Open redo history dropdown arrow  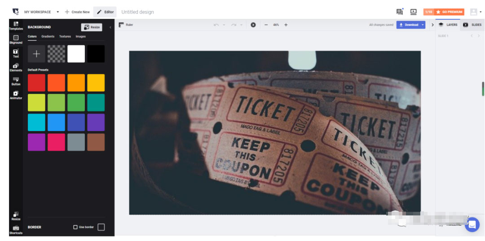pos(241,25)
